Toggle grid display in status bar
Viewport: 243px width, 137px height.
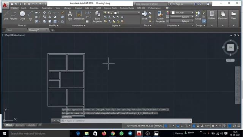click(x=166, y=126)
